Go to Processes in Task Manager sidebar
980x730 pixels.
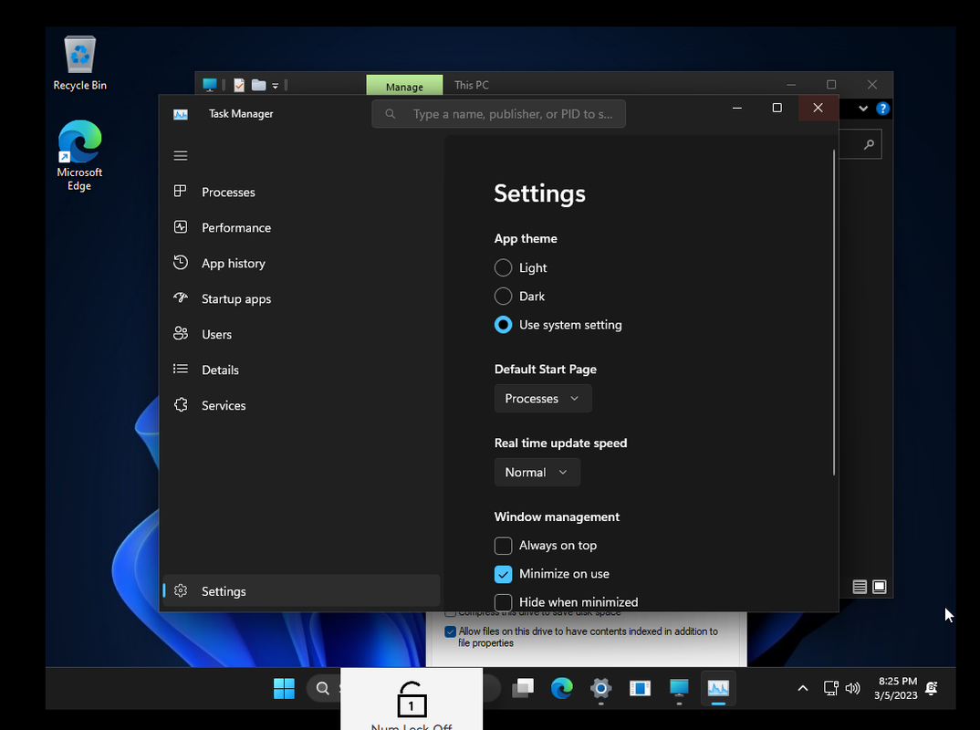[301, 192]
